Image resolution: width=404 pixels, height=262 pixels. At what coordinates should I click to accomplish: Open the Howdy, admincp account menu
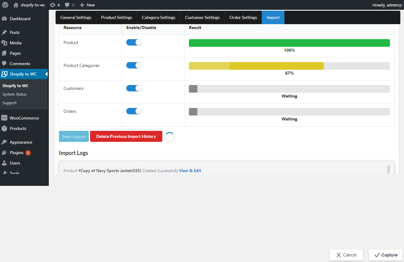click(387, 5)
